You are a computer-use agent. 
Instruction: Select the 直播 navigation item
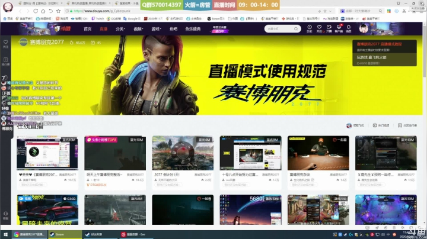[103, 29]
